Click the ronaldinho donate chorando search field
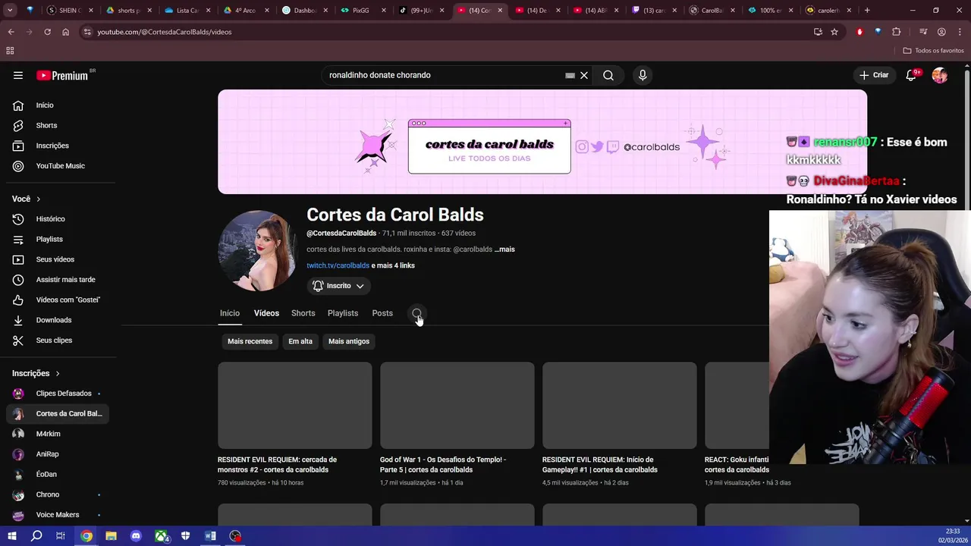This screenshot has width=971, height=546. (x=444, y=75)
